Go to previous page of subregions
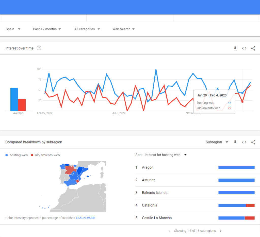 [x=169, y=231]
